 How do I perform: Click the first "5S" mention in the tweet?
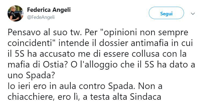[x=20, y=54]
